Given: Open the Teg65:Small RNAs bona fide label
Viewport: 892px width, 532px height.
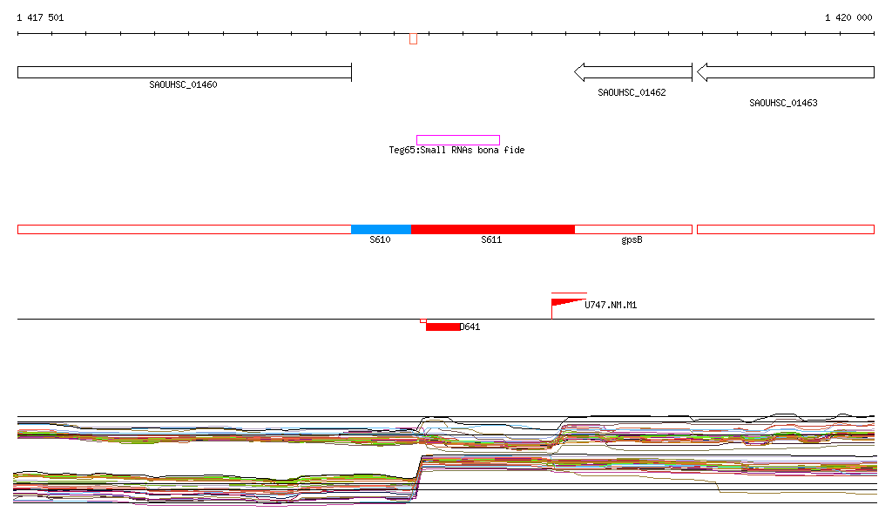Looking at the screenshot, I should point(456,150).
